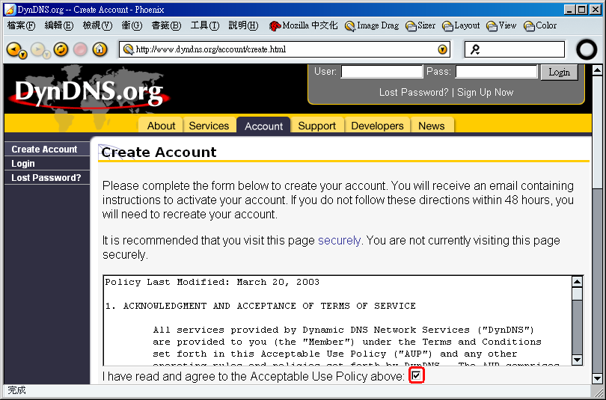Select Create Account in the sidebar
Screen dimensions: 606x400
click(47, 149)
